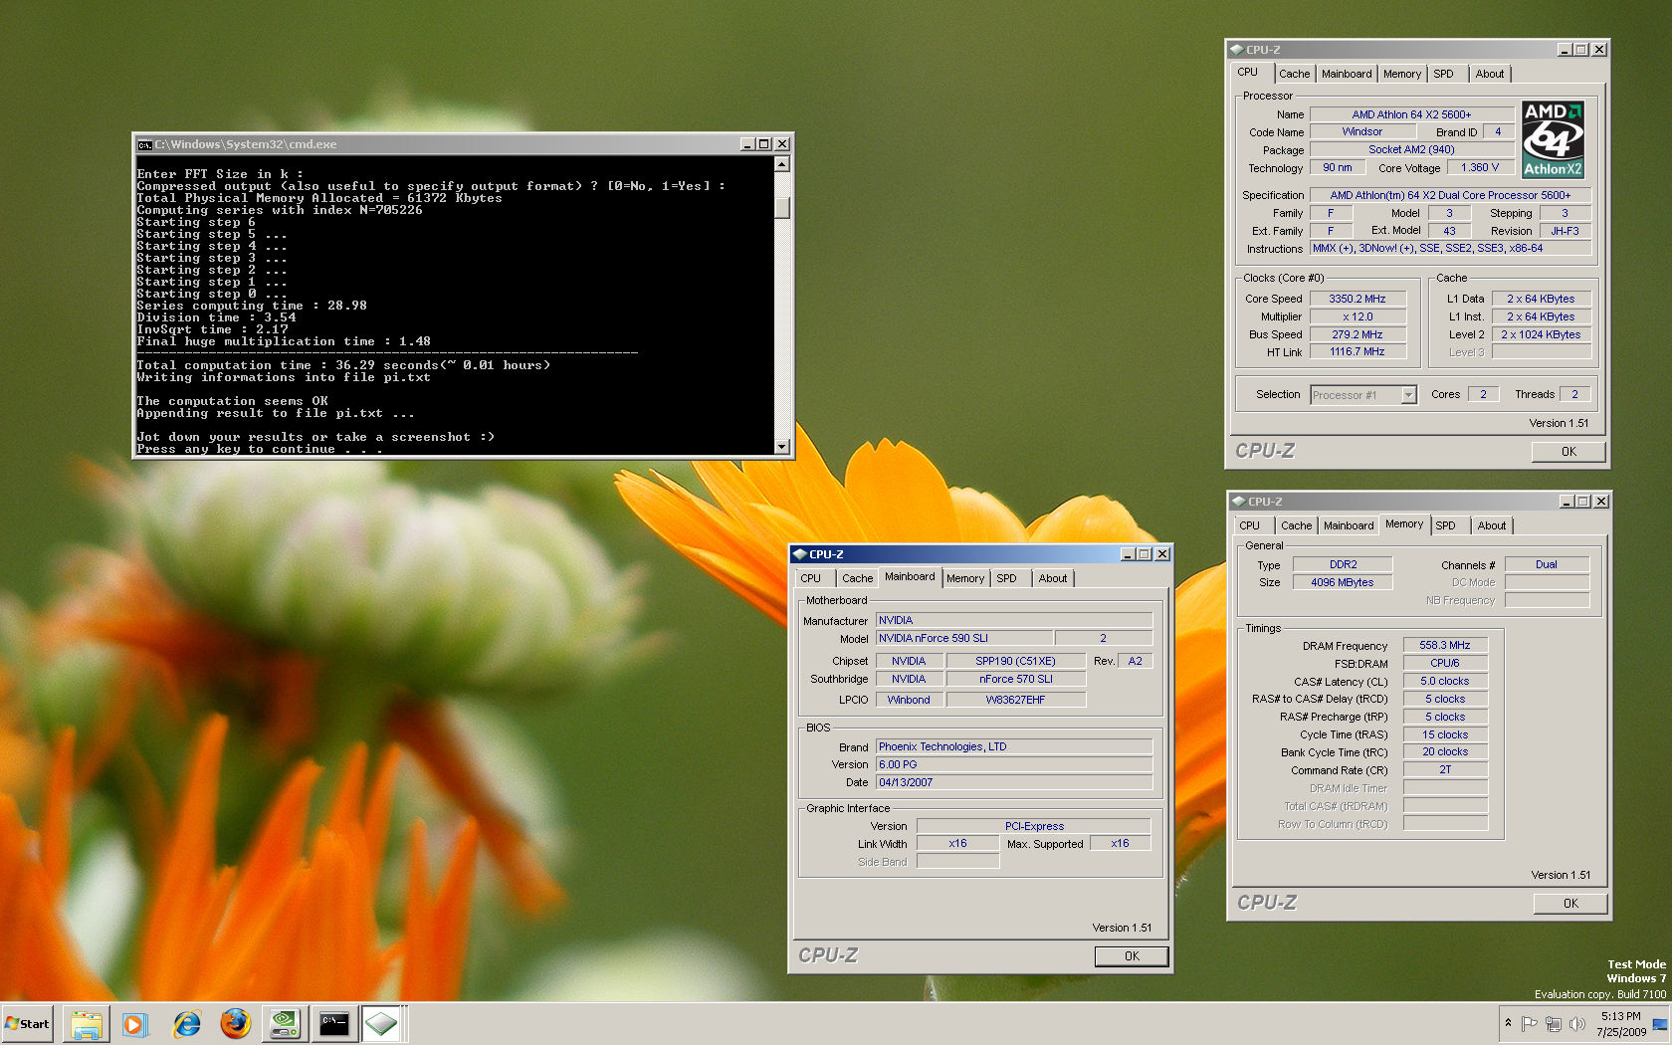
Task: Launch Windows Media Player from taskbar
Action: click(x=135, y=1023)
